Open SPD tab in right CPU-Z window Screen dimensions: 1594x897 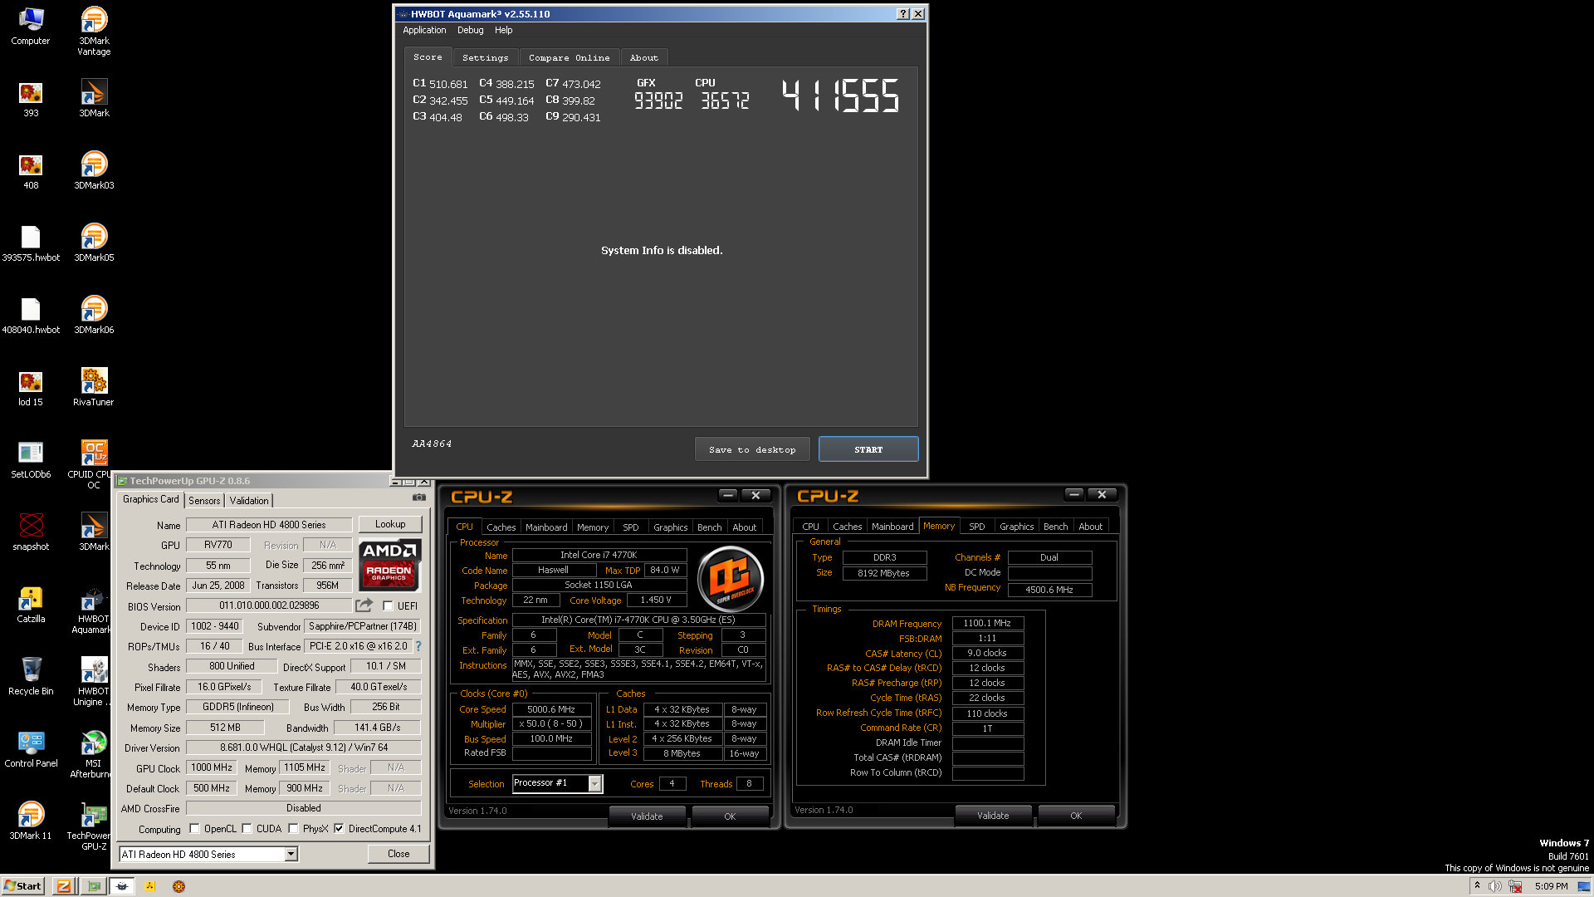977,527
